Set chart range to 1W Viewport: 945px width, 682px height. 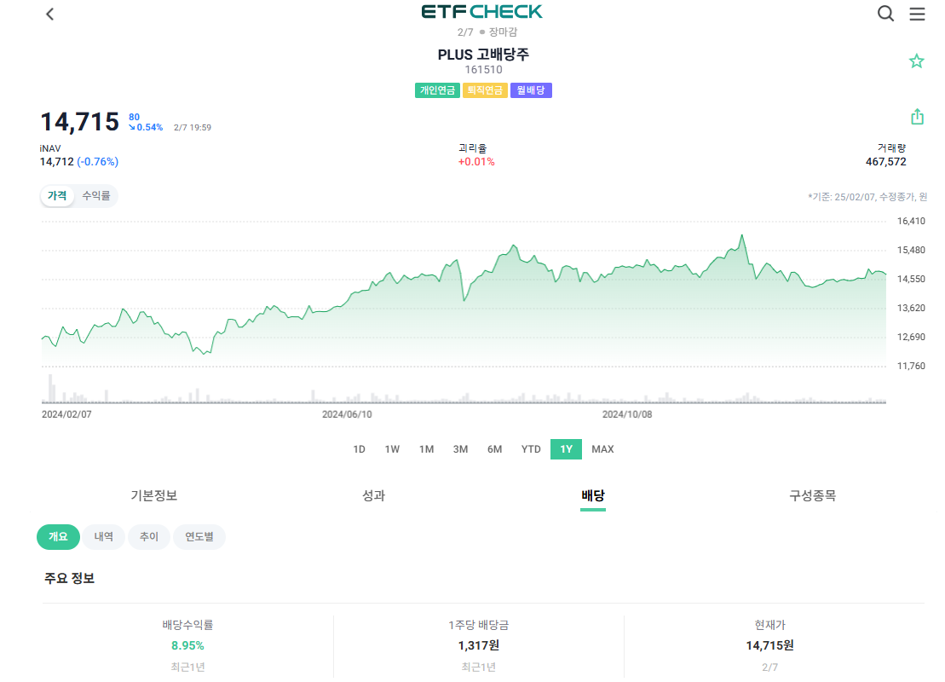point(392,449)
